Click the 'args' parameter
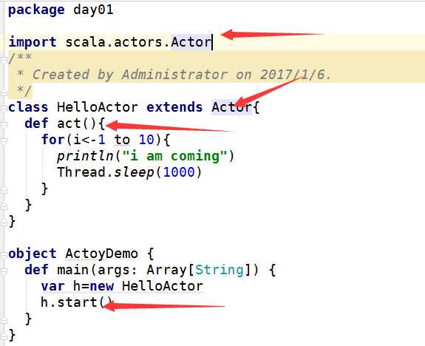The width and height of the screenshot is (425, 346). (x=114, y=271)
